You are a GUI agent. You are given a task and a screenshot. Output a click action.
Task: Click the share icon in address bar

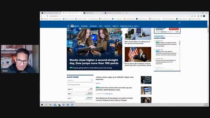click(192, 16)
